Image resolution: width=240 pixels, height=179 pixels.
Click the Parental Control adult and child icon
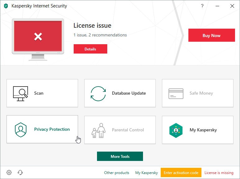pos(99,130)
